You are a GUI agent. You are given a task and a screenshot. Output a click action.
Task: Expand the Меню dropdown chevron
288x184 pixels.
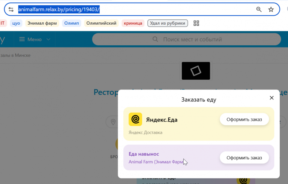tap(48, 39)
